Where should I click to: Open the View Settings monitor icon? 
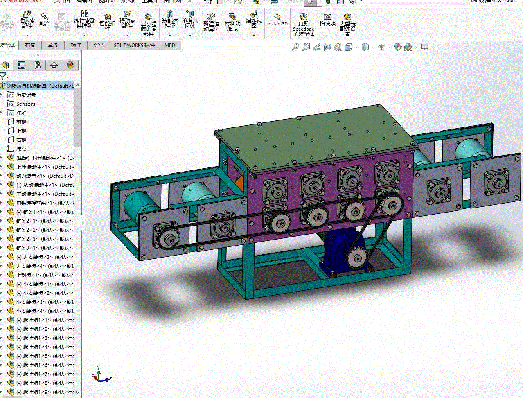425,47
